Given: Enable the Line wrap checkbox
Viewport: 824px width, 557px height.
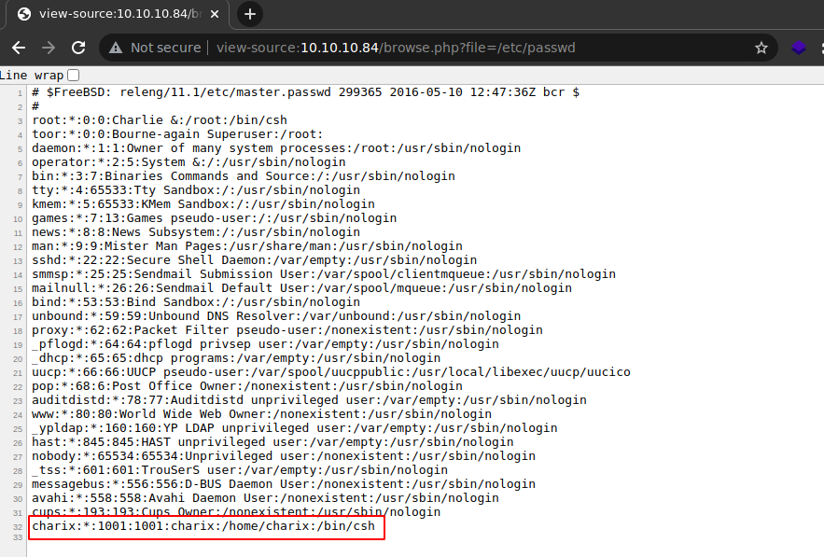Looking at the screenshot, I should 74,75.
